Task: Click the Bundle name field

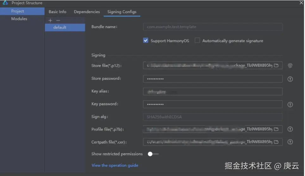Action: pyautogui.click(x=213, y=27)
